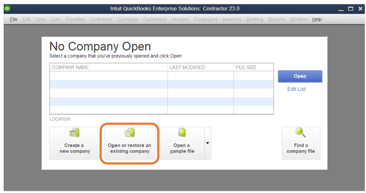Click the Open or restore existing company icon
Screen dimensions: 366x193
coord(129,133)
